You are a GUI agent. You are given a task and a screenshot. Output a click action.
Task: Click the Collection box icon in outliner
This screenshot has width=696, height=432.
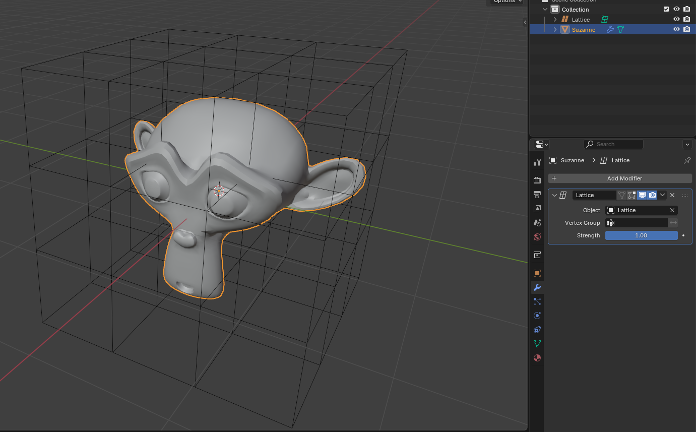[x=555, y=10]
